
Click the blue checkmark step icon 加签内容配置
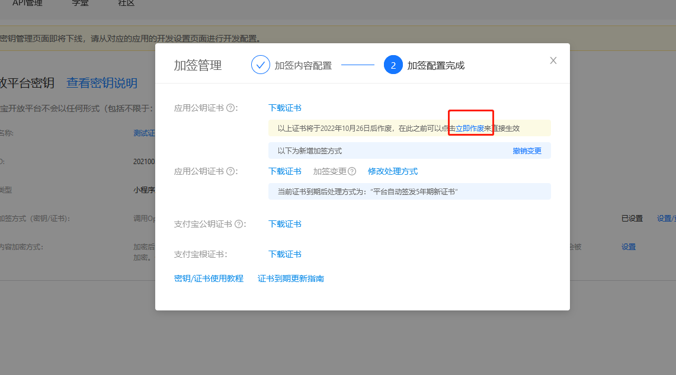pos(261,65)
